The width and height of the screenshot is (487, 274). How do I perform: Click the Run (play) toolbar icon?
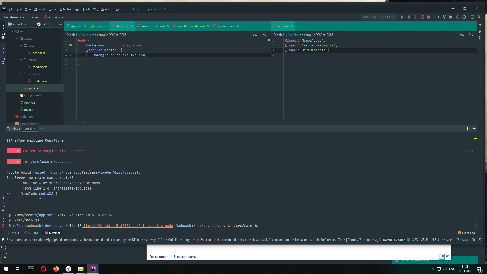pyautogui.click(x=402, y=17)
